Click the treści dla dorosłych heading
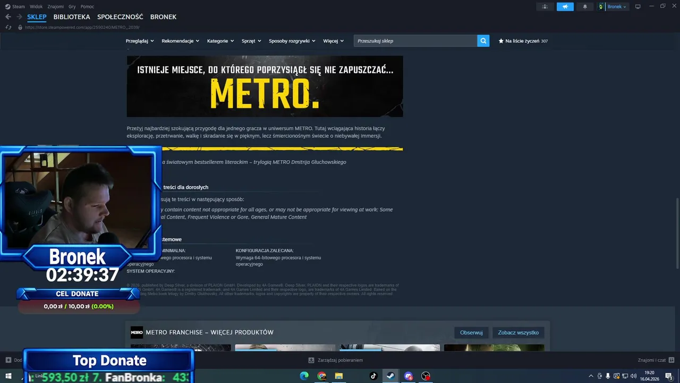This screenshot has height=383, width=680. tap(185, 187)
